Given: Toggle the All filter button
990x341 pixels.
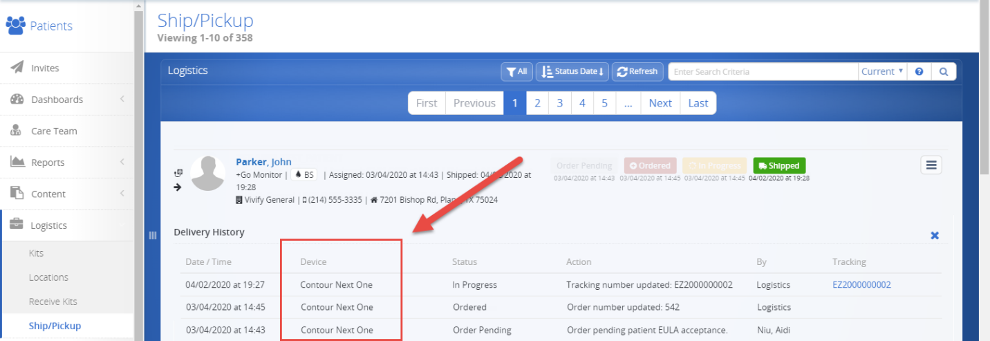Looking at the screenshot, I should [516, 72].
